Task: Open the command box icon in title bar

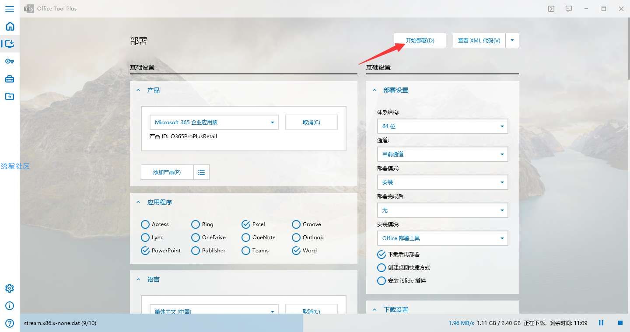Action: [x=551, y=9]
